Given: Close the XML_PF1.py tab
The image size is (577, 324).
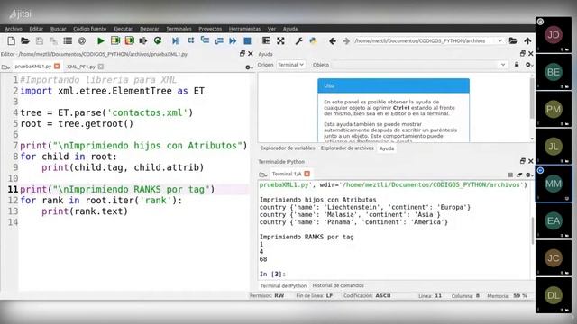Looking at the screenshot, I should (100, 67).
